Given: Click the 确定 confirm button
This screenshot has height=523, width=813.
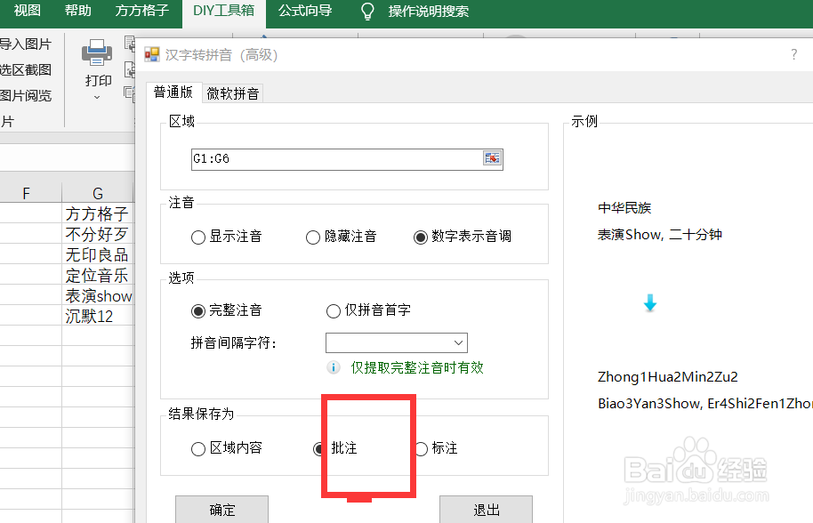Looking at the screenshot, I should (221, 510).
